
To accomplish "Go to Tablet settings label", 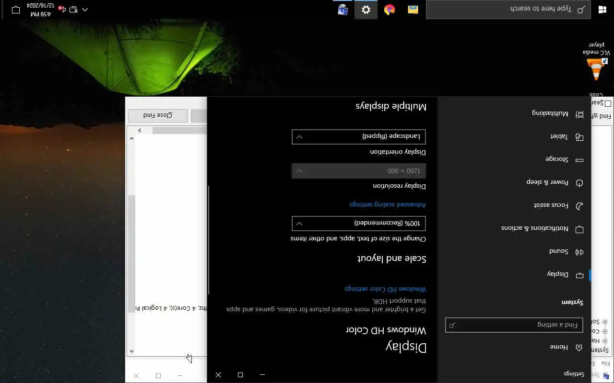I will [x=559, y=136].
